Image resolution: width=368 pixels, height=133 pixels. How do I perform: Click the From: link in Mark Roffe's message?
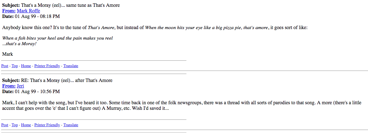tap(9, 11)
